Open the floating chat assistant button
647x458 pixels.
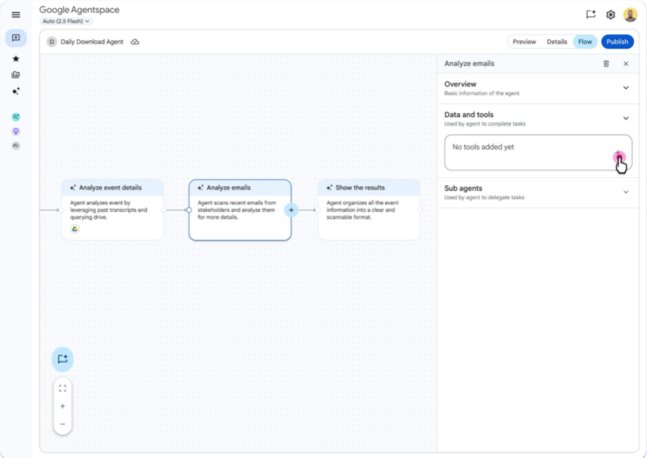(62, 359)
